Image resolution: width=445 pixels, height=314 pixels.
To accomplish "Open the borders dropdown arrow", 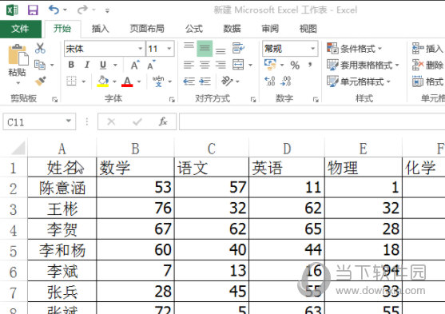I will coord(84,81).
